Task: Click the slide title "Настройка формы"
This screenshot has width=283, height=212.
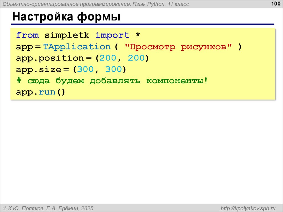Action: pyautogui.click(x=66, y=17)
